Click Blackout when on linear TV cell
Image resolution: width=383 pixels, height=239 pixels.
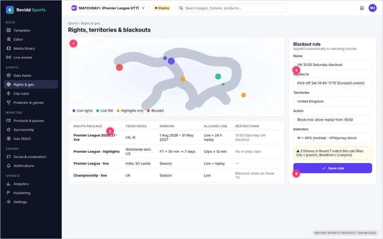pyautogui.click(x=255, y=175)
